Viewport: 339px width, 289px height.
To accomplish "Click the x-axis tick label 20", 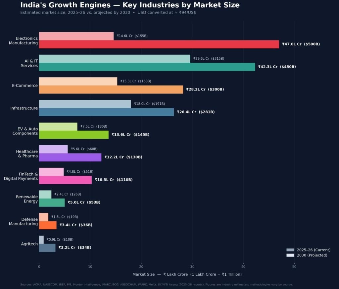I will pyautogui.click(x=141, y=267).
